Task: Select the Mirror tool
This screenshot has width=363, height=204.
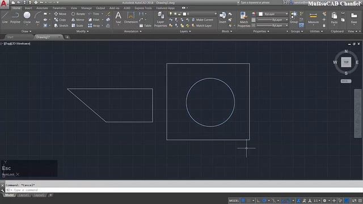Action: click(78, 20)
